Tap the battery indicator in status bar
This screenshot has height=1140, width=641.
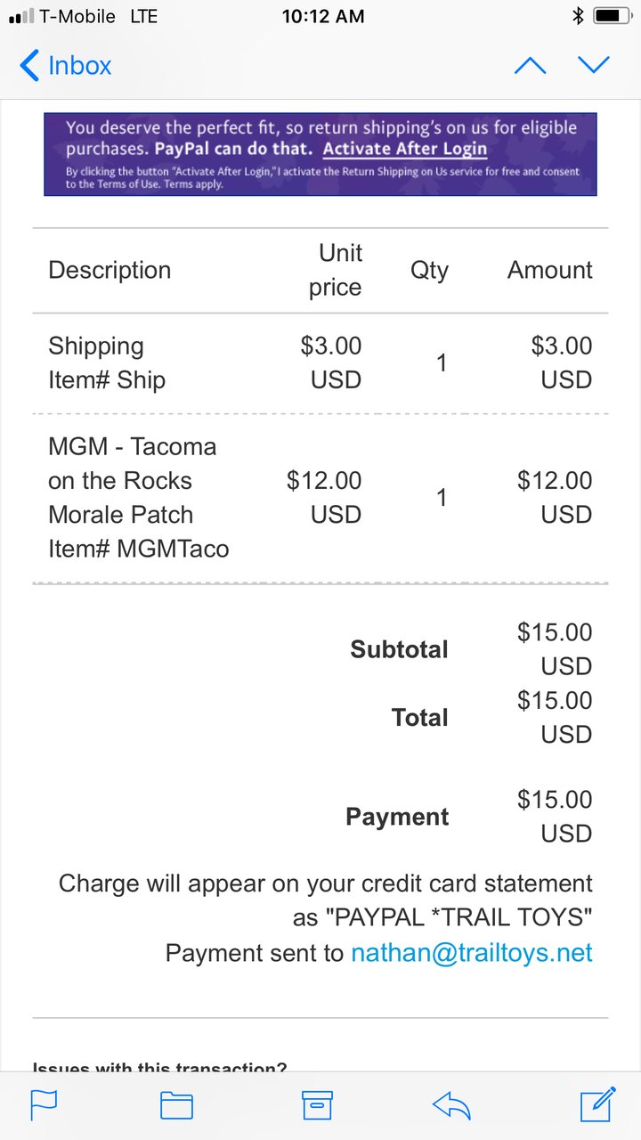click(x=613, y=16)
